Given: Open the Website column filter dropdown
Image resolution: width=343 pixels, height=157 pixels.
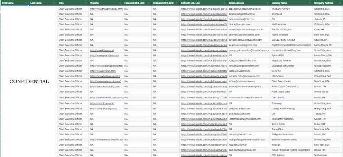Looking at the screenshot, I should pos(120,3).
